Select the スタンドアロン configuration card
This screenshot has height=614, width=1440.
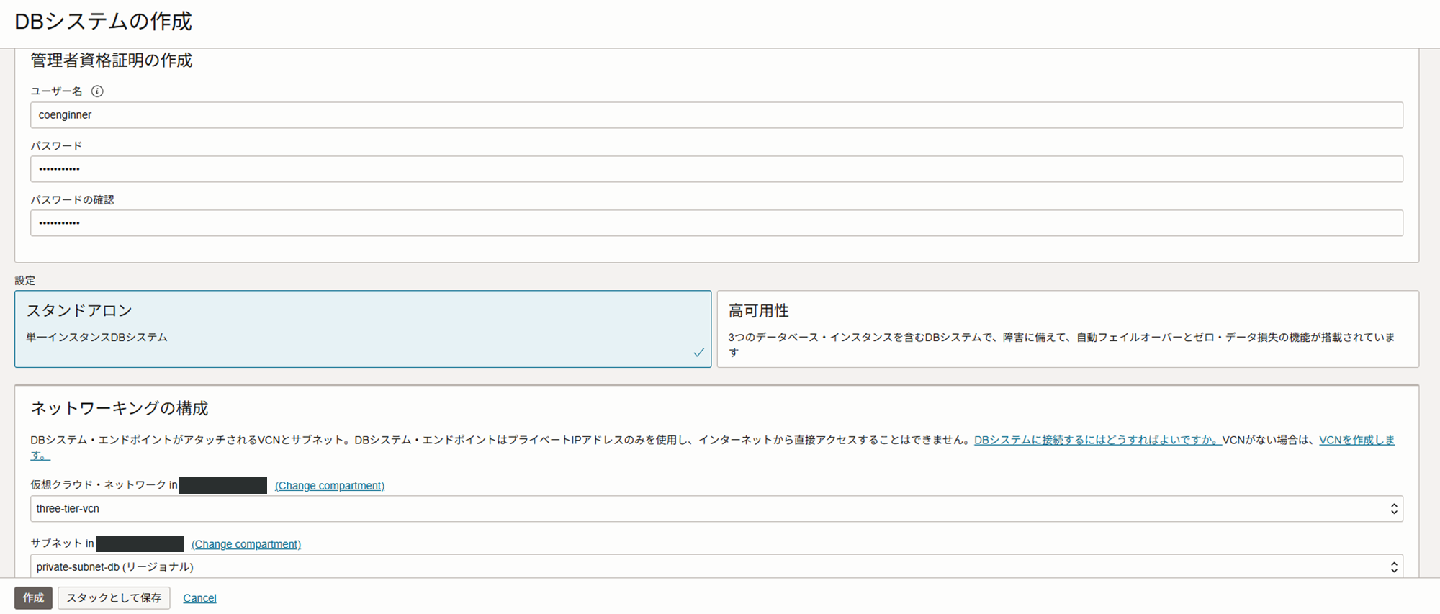363,329
